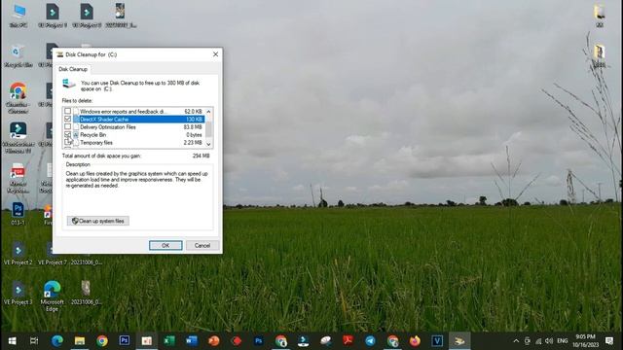The image size is (623, 350).
Task: Click the drive icon beside cleanup message
Action: tap(69, 84)
